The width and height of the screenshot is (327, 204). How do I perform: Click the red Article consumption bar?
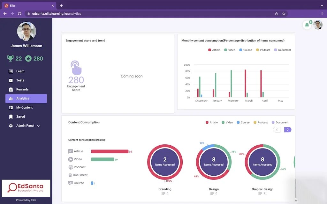point(110,151)
